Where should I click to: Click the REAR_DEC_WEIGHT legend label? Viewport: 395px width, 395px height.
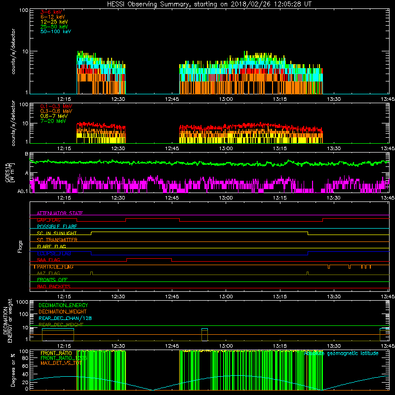click(61, 325)
